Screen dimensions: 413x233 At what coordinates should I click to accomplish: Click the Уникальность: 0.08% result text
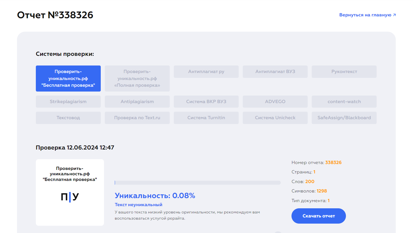155,195
